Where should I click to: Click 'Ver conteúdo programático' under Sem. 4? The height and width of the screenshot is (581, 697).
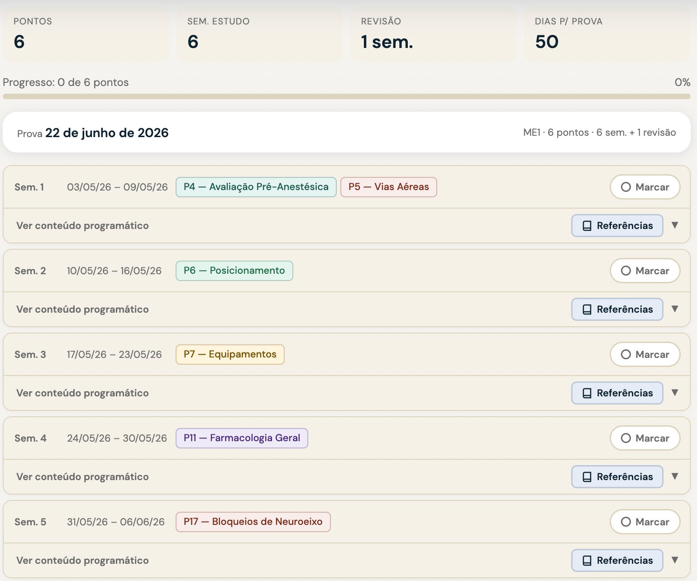(82, 476)
